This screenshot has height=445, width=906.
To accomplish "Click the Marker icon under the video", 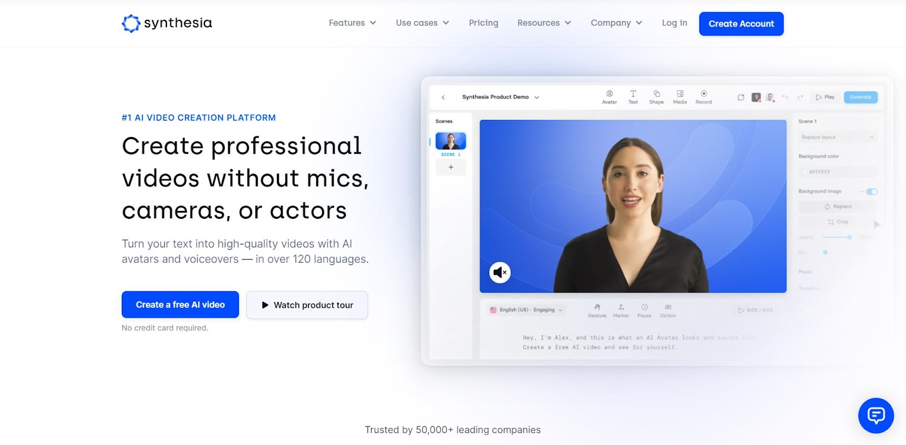I will pyautogui.click(x=621, y=310).
